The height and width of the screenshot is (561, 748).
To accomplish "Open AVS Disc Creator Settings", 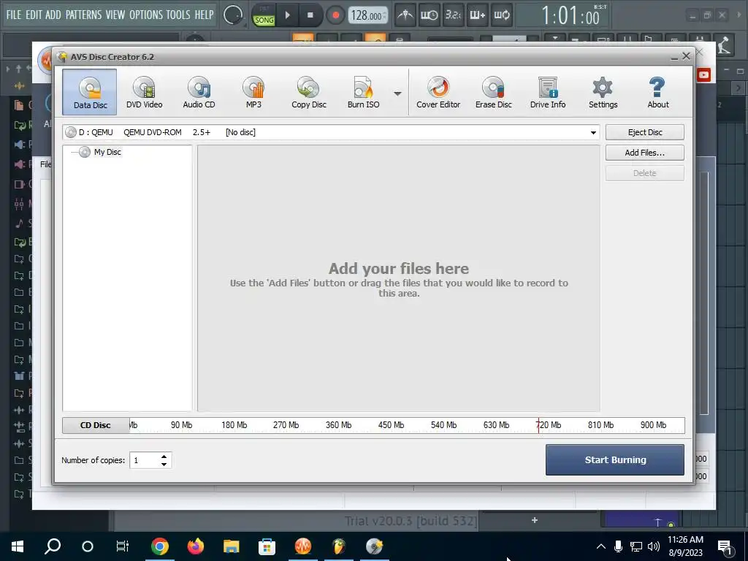I will (603, 93).
